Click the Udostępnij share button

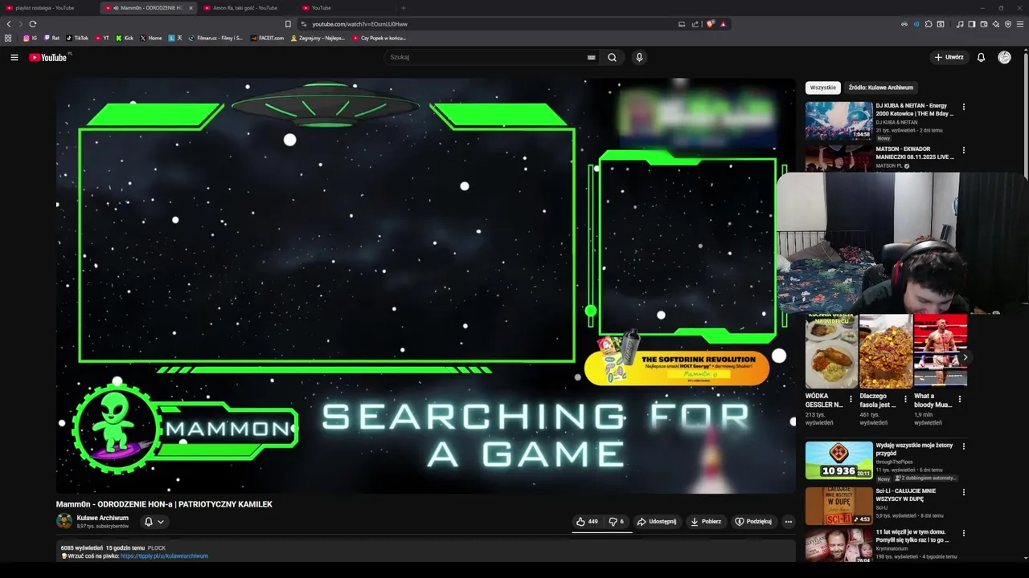pos(657,522)
